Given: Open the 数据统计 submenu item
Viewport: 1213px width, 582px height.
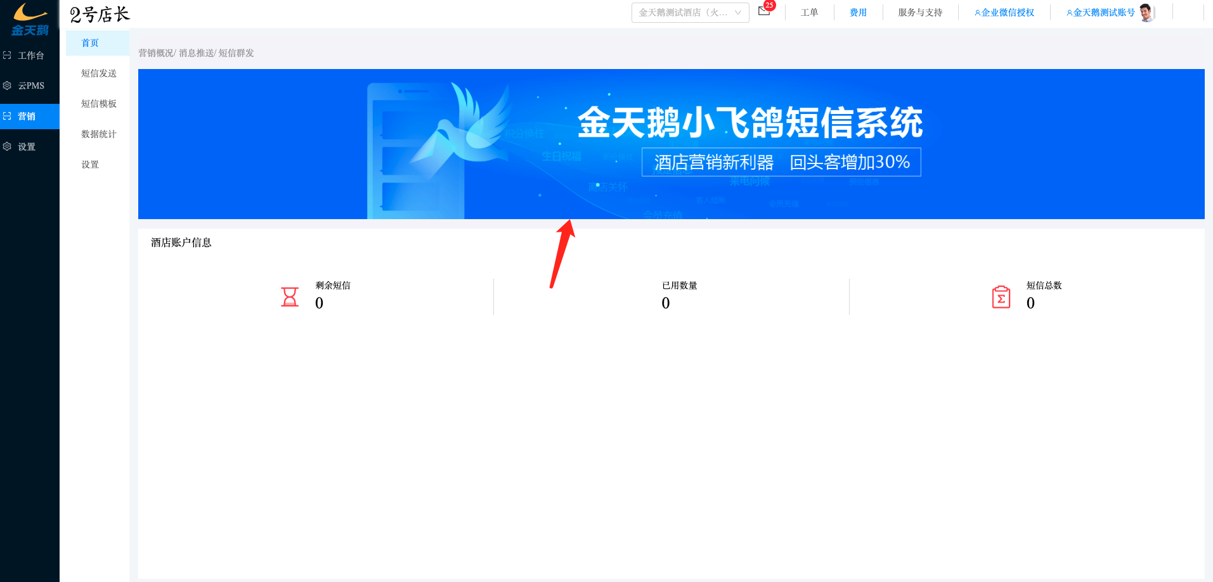Looking at the screenshot, I should 98,134.
